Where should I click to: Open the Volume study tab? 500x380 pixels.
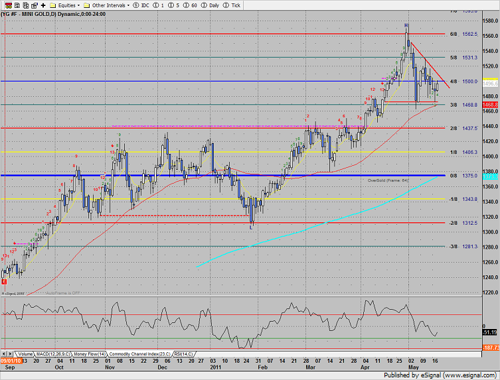(x=25, y=354)
